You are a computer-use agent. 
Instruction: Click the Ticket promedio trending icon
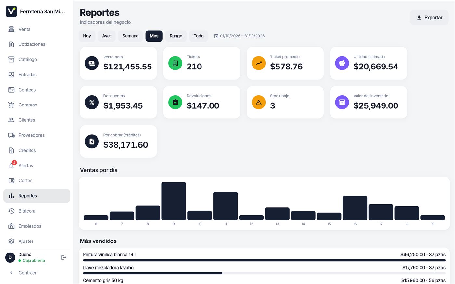(259, 63)
